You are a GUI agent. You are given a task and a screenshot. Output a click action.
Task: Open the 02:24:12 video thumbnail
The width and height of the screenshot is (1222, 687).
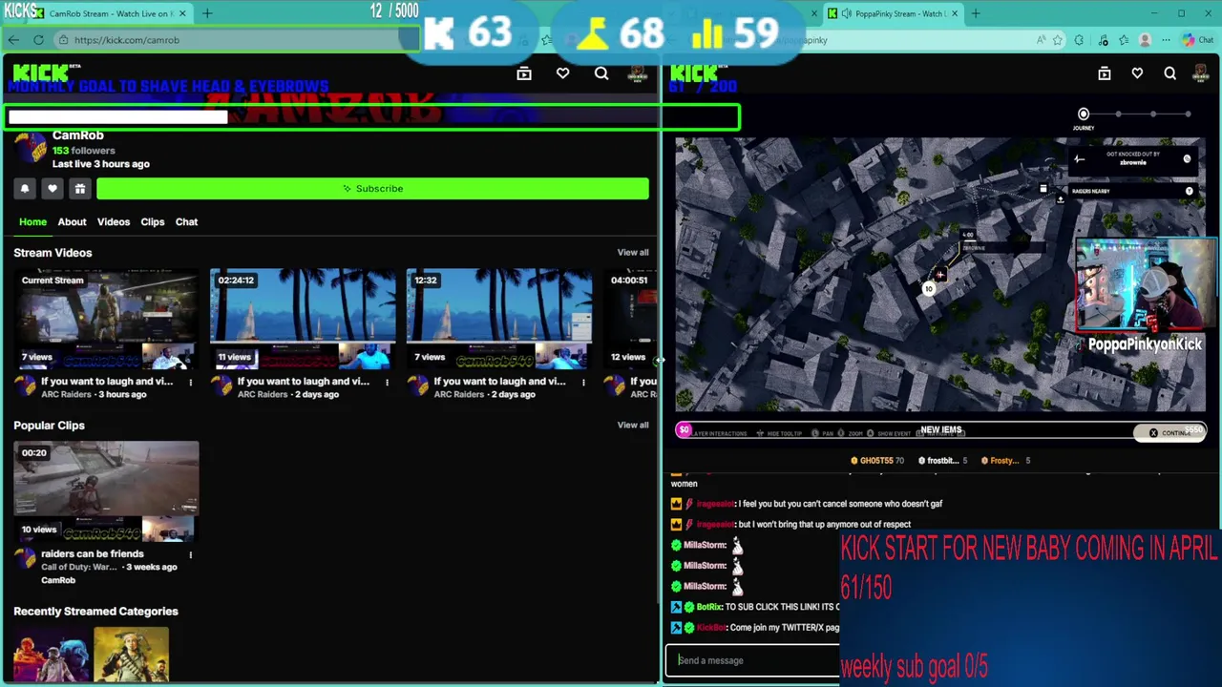tap(303, 321)
